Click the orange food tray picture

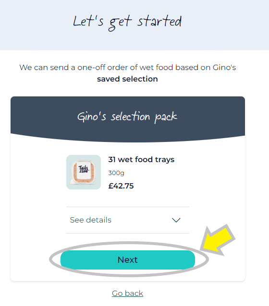(84, 173)
